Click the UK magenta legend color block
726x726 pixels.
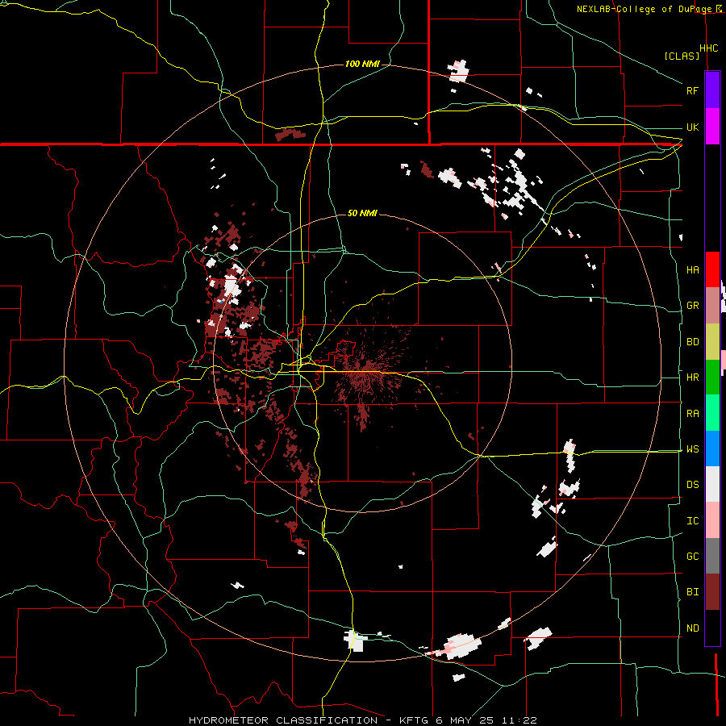(712, 127)
